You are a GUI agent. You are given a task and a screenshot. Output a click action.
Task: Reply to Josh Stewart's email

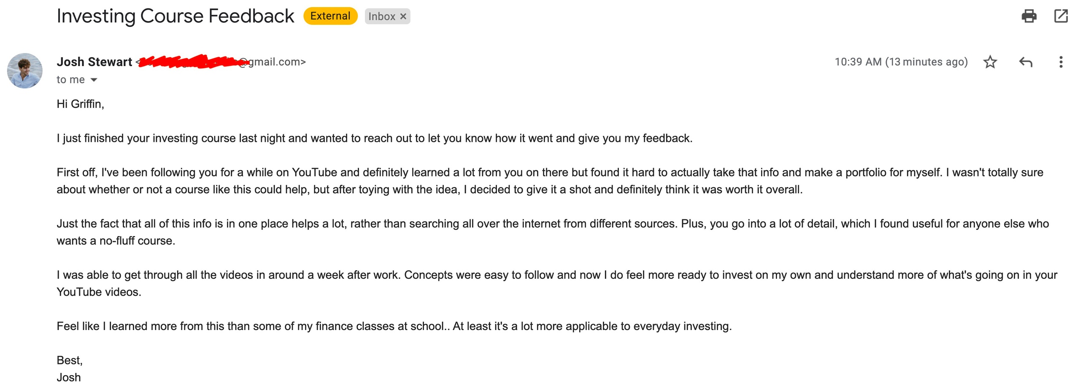pyautogui.click(x=1025, y=62)
